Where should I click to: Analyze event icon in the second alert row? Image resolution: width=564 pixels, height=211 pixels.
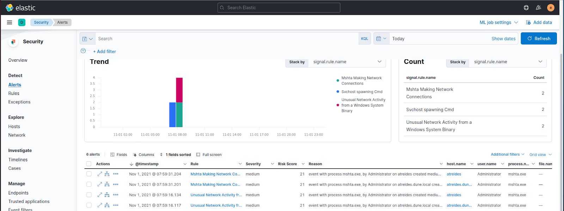107,185
